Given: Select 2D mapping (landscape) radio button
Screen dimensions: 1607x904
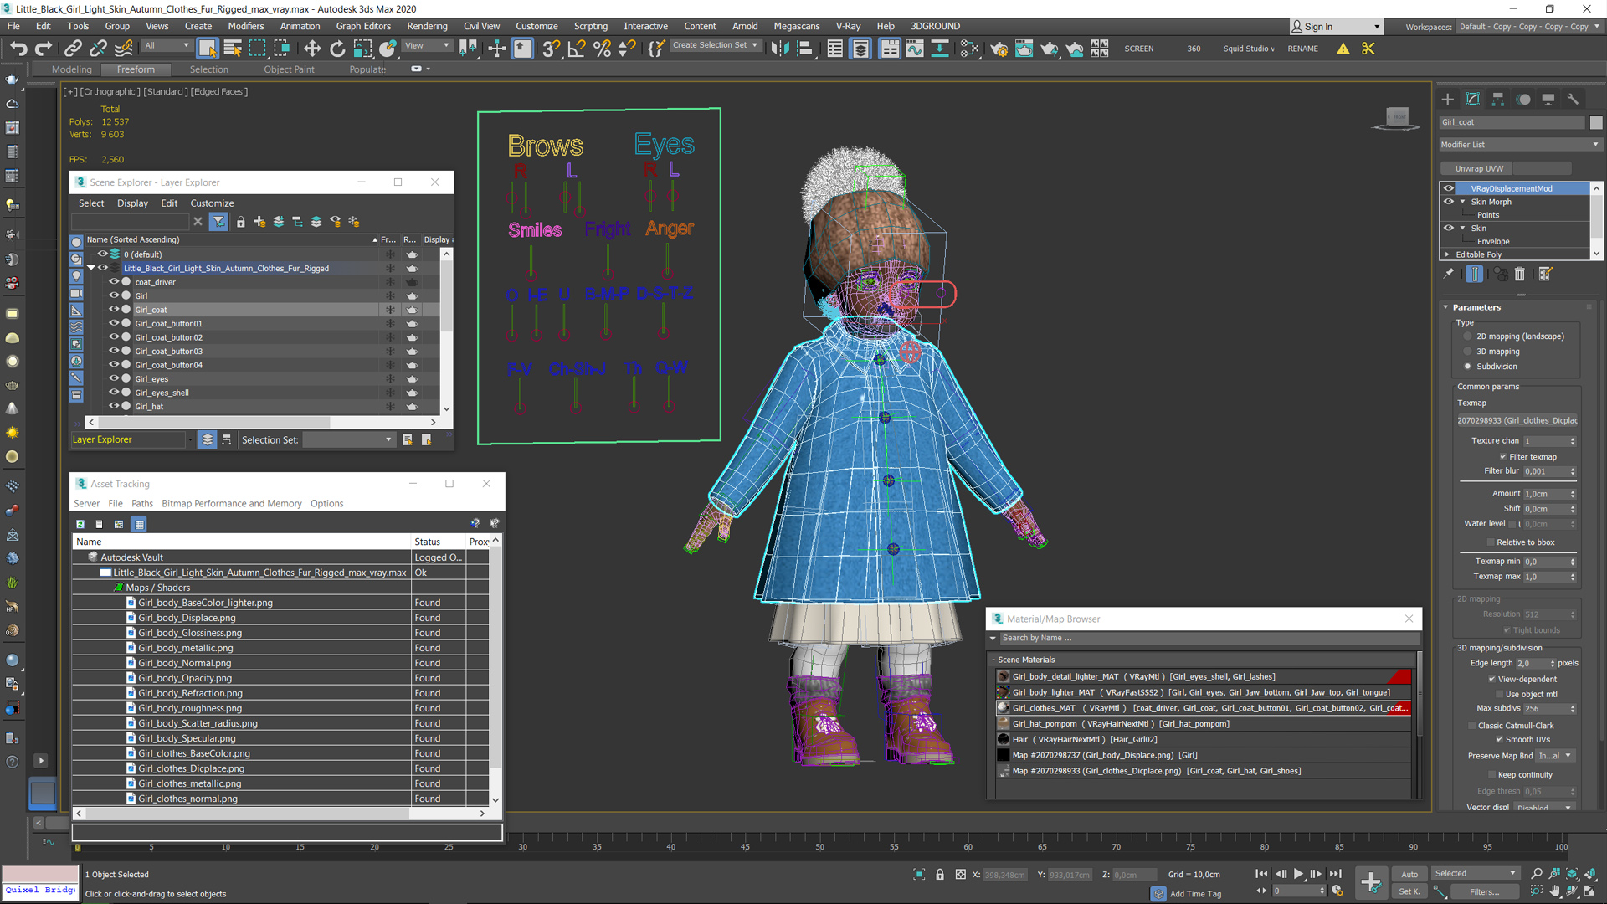Looking at the screenshot, I should [1467, 336].
